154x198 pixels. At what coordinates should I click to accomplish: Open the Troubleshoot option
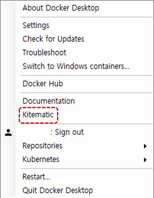[44, 52]
